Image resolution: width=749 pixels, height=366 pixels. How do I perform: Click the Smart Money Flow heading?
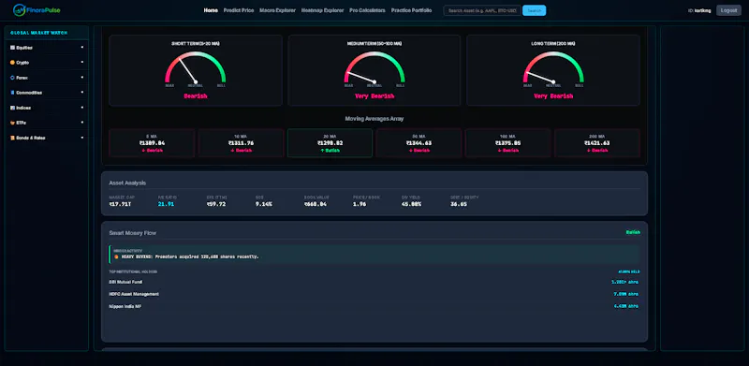132,233
